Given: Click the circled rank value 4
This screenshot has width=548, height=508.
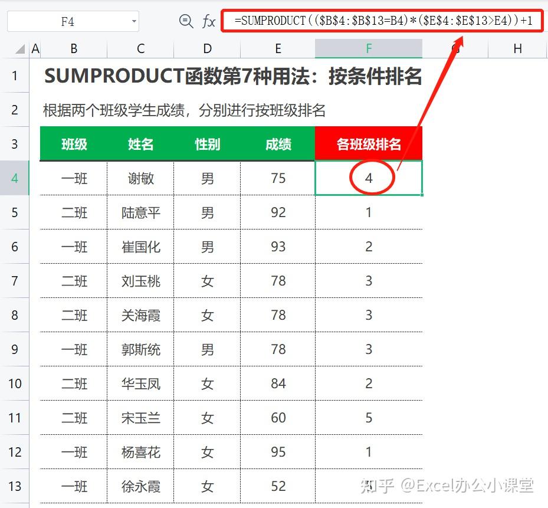Looking at the screenshot, I should pos(368,178).
